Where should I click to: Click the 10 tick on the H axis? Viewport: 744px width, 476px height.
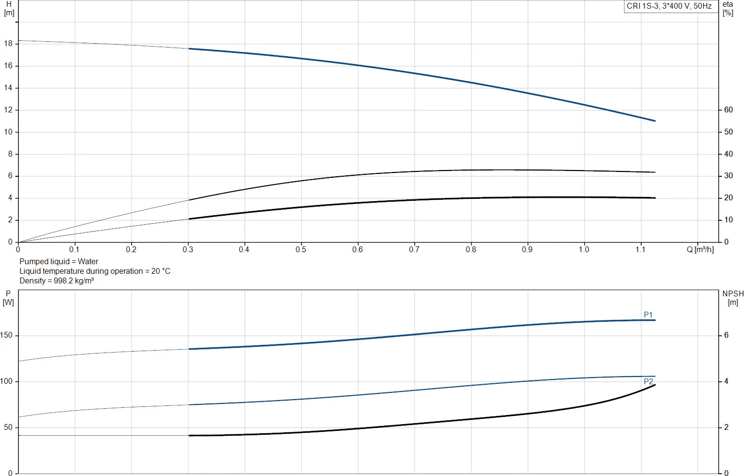pyautogui.click(x=8, y=132)
